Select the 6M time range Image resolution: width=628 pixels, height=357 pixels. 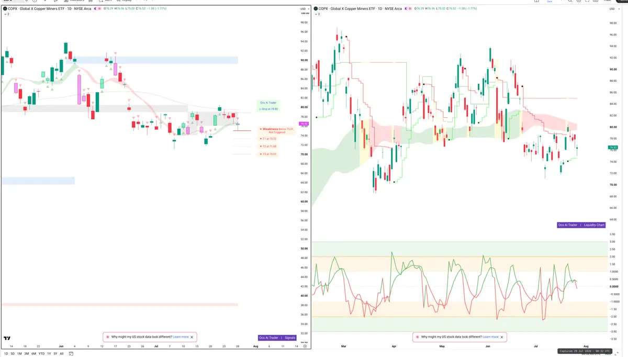(x=34, y=354)
